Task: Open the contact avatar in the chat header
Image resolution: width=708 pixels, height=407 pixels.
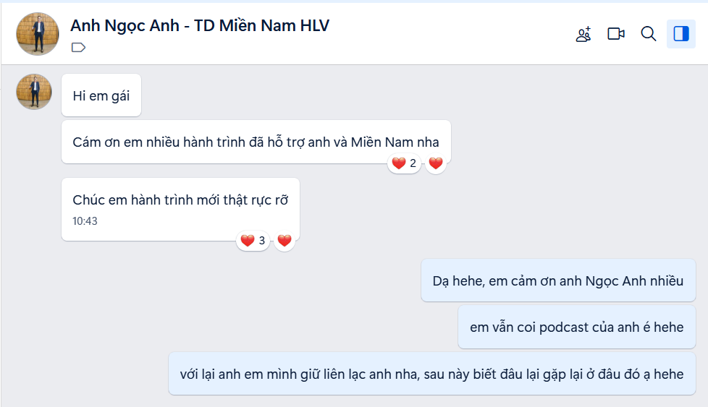Action: point(37,33)
